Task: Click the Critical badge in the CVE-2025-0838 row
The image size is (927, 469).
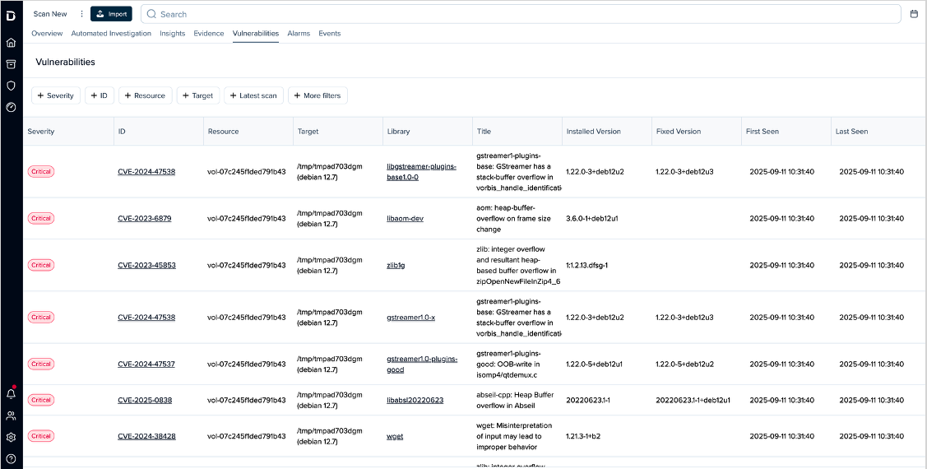Action: 41,400
